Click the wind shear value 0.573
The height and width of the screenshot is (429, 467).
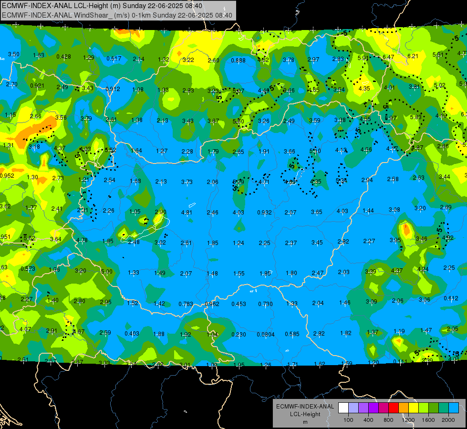28,269
